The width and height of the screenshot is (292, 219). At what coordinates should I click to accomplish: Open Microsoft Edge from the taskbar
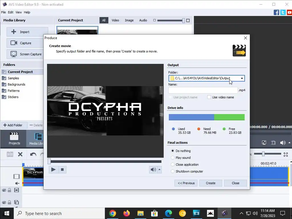pyautogui.click(x=168, y=213)
